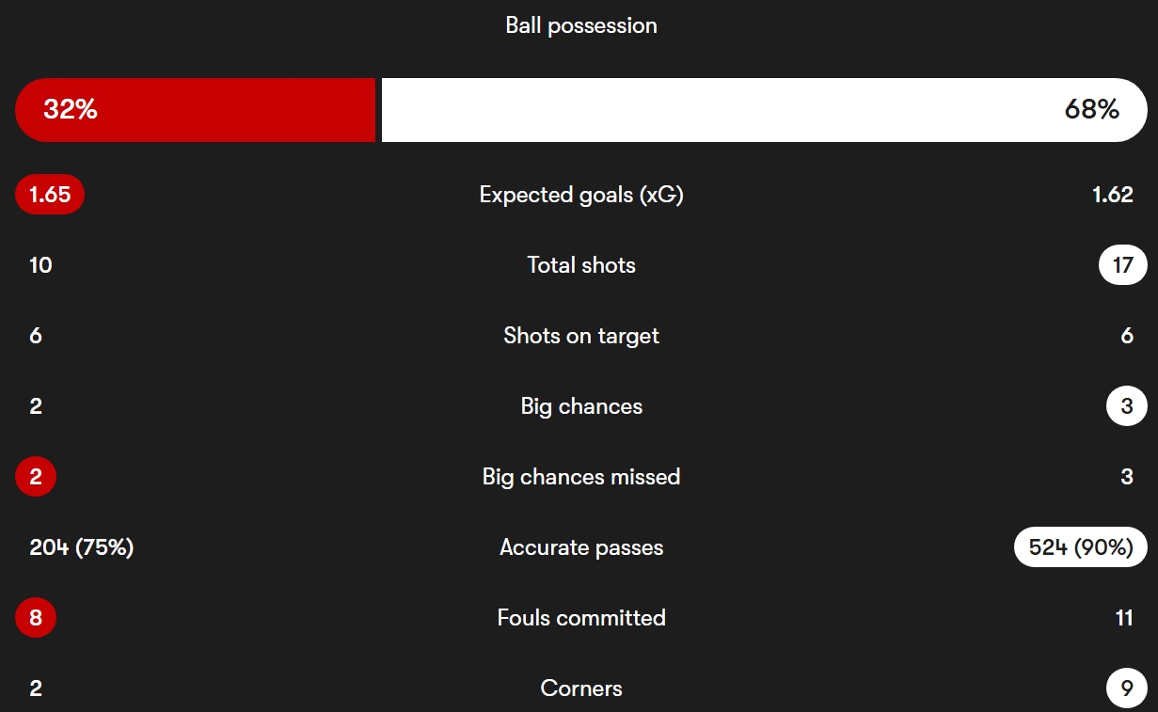The width and height of the screenshot is (1158, 712).
Task: Click the red 8 fouls committed badge
Action: coord(36,618)
